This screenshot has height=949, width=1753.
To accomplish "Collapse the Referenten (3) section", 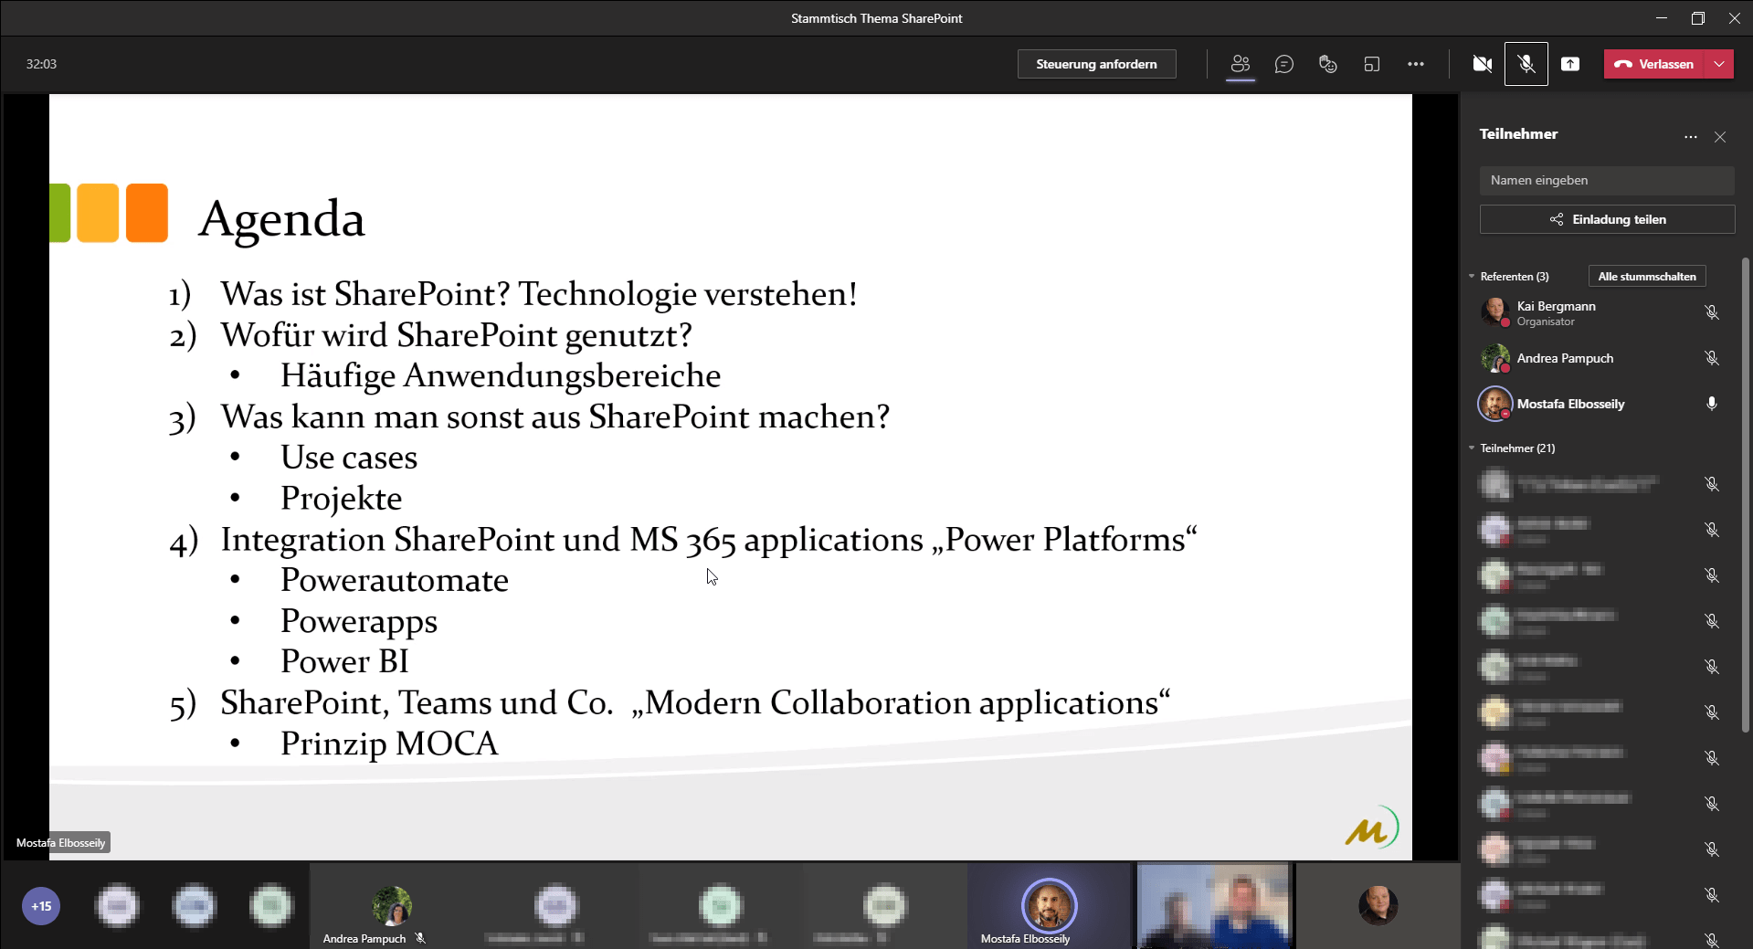I will pos(1508,276).
